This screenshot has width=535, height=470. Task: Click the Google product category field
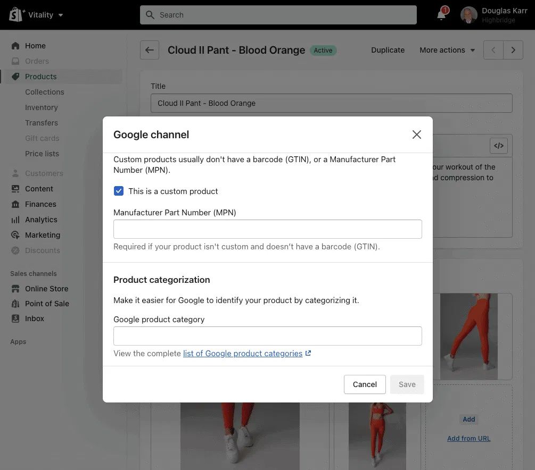point(267,336)
